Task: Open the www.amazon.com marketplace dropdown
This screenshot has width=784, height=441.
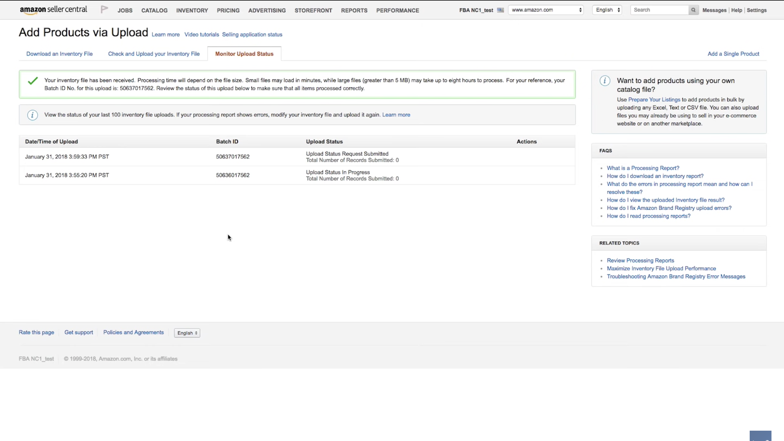Action: 546,10
